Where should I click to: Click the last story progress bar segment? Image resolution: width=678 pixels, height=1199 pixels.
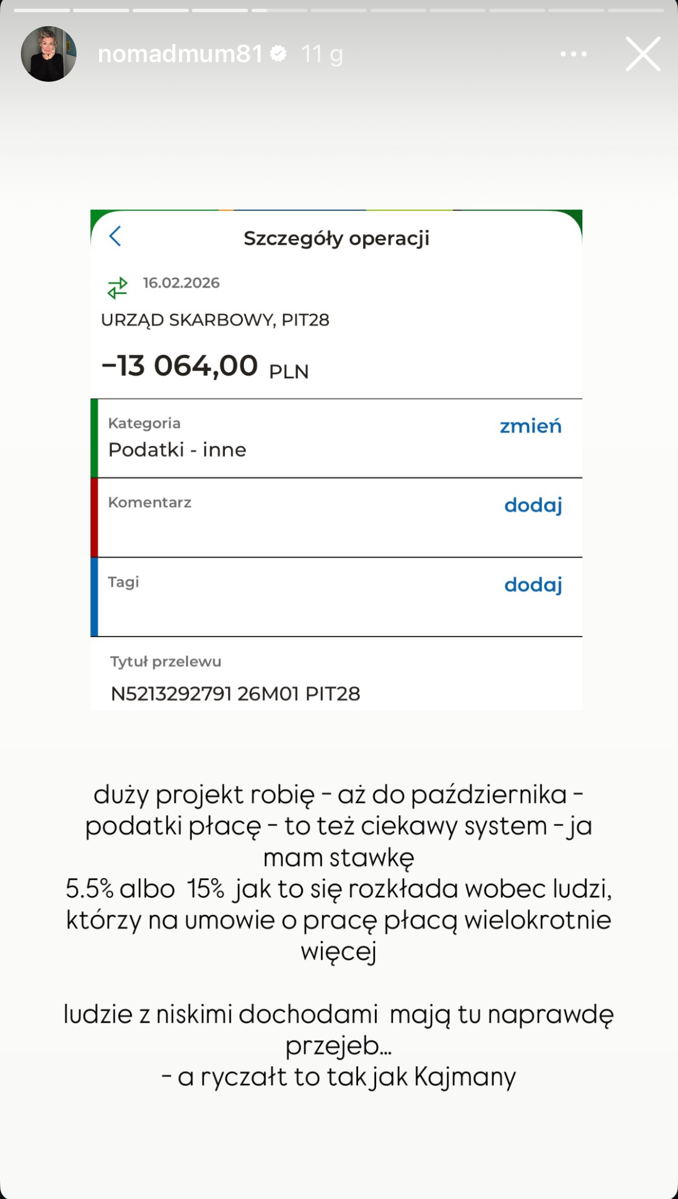(x=635, y=10)
